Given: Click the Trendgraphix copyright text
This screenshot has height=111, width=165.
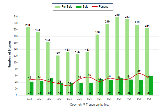Looking at the screenshot, I should point(89,105).
